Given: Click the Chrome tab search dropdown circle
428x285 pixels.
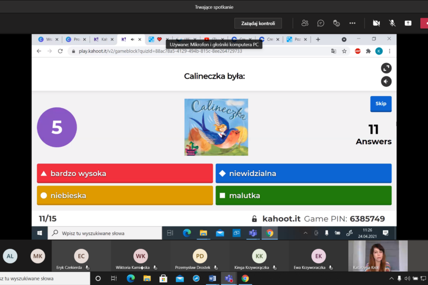Looking at the screenshot, I should (x=344, y=39).
